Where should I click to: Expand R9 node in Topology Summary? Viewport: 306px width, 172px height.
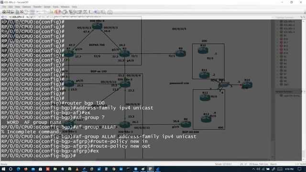tap(277, 81)
